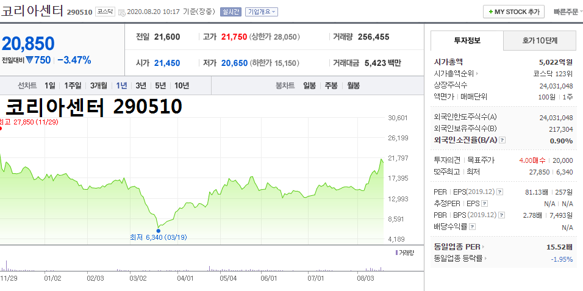This screenshot has width=583, height=291.
Task: Open help icon next to 외국인소진율(B/A)
Action: click(x=503, y=140)
